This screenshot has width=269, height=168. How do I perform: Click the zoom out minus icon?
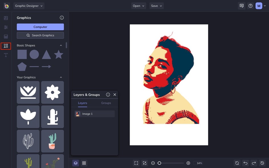coord(153,163)
